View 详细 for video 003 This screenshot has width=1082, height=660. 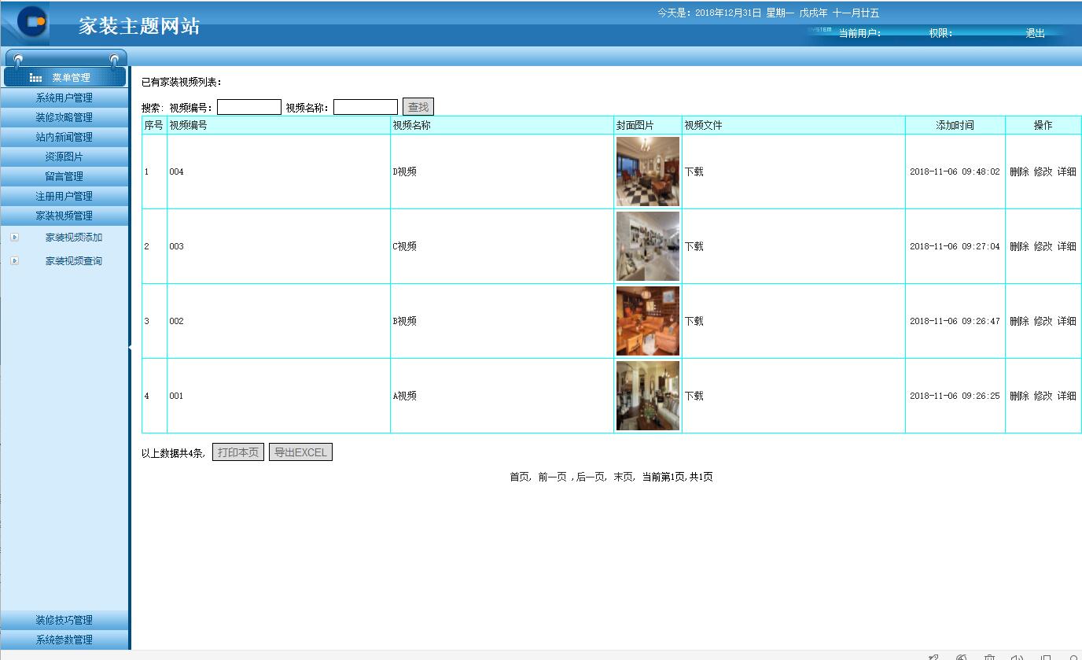pos(1066,246)
